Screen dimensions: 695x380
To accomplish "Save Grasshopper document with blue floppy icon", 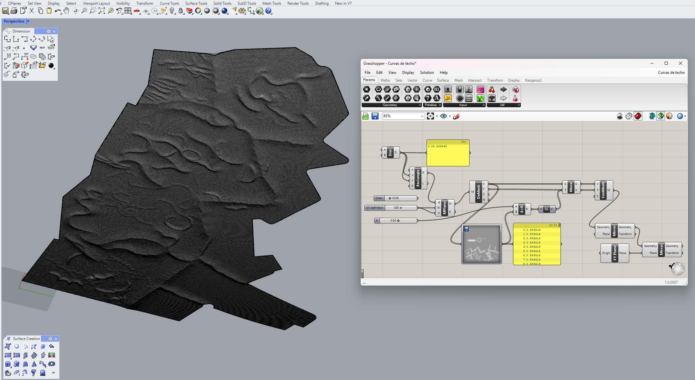I will click(x=375, y=116).
